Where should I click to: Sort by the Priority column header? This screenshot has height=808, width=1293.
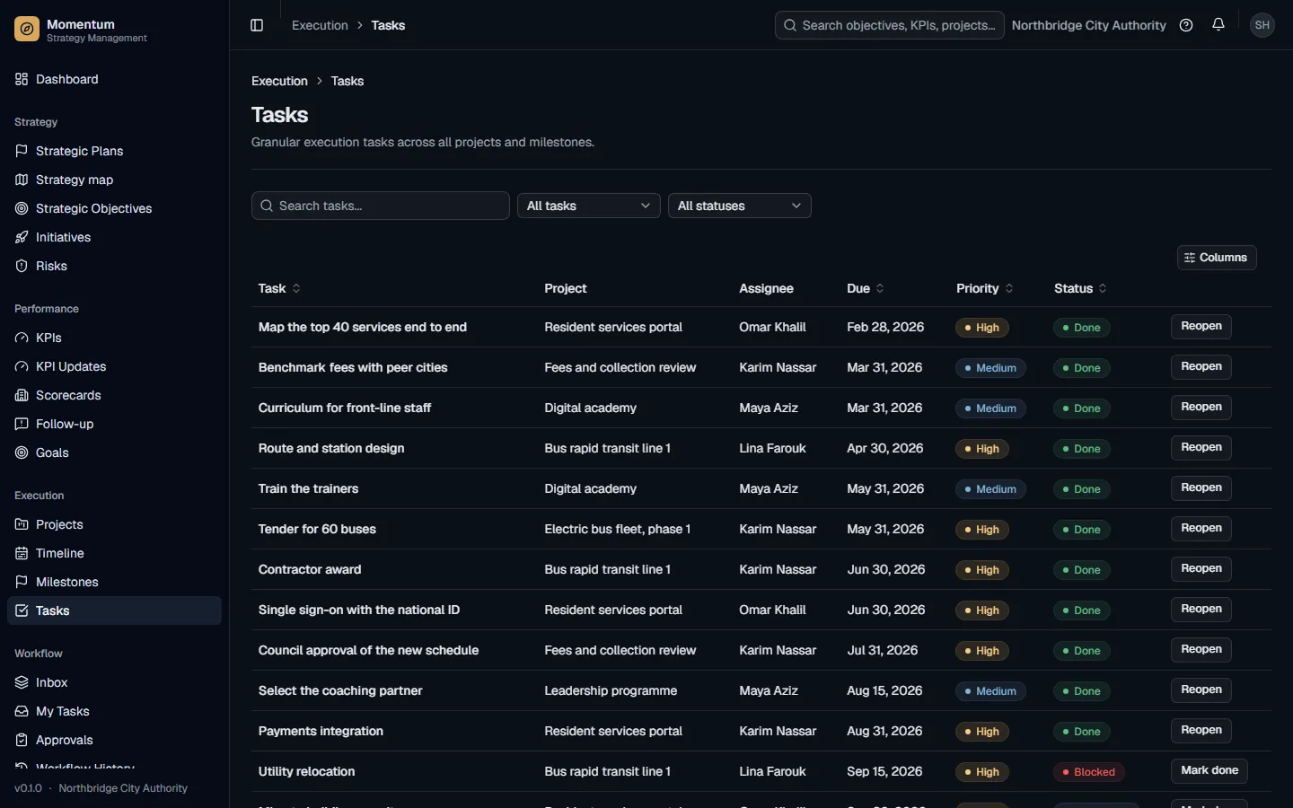(x=985, y=288)
